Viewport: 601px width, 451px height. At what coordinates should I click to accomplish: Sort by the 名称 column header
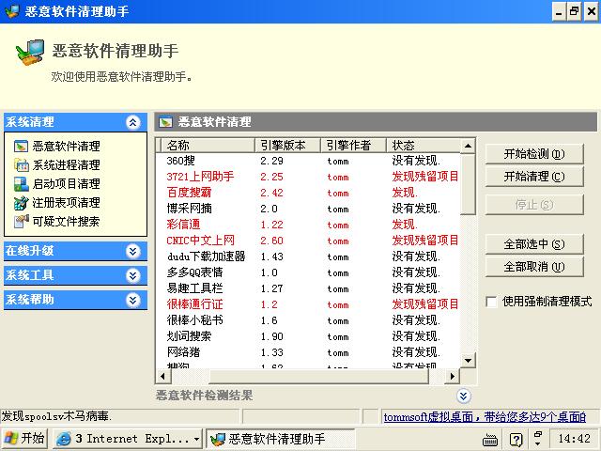coord(208,146)
